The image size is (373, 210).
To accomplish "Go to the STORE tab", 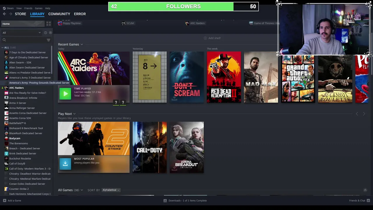I will (x=20, y=14).
